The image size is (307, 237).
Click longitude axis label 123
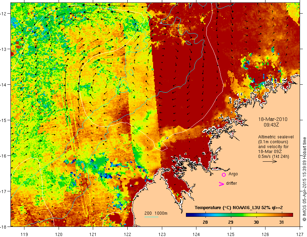click(162, 234)
